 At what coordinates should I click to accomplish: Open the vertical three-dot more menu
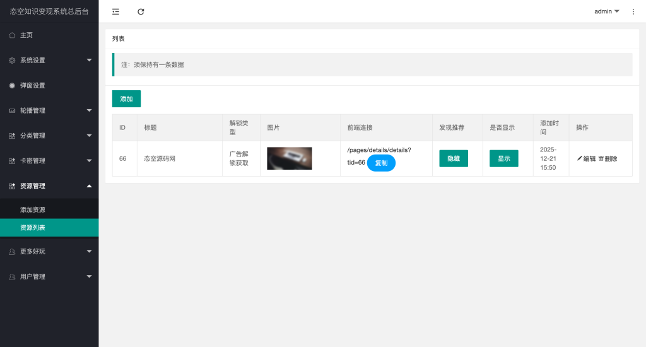tap(633, 11)
